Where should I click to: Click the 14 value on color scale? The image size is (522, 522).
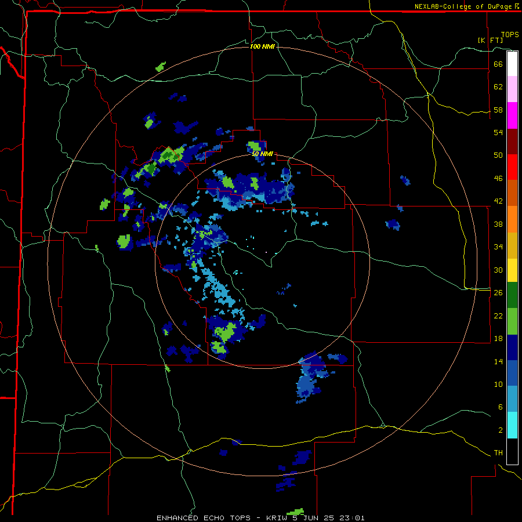[x=498, y=361]
